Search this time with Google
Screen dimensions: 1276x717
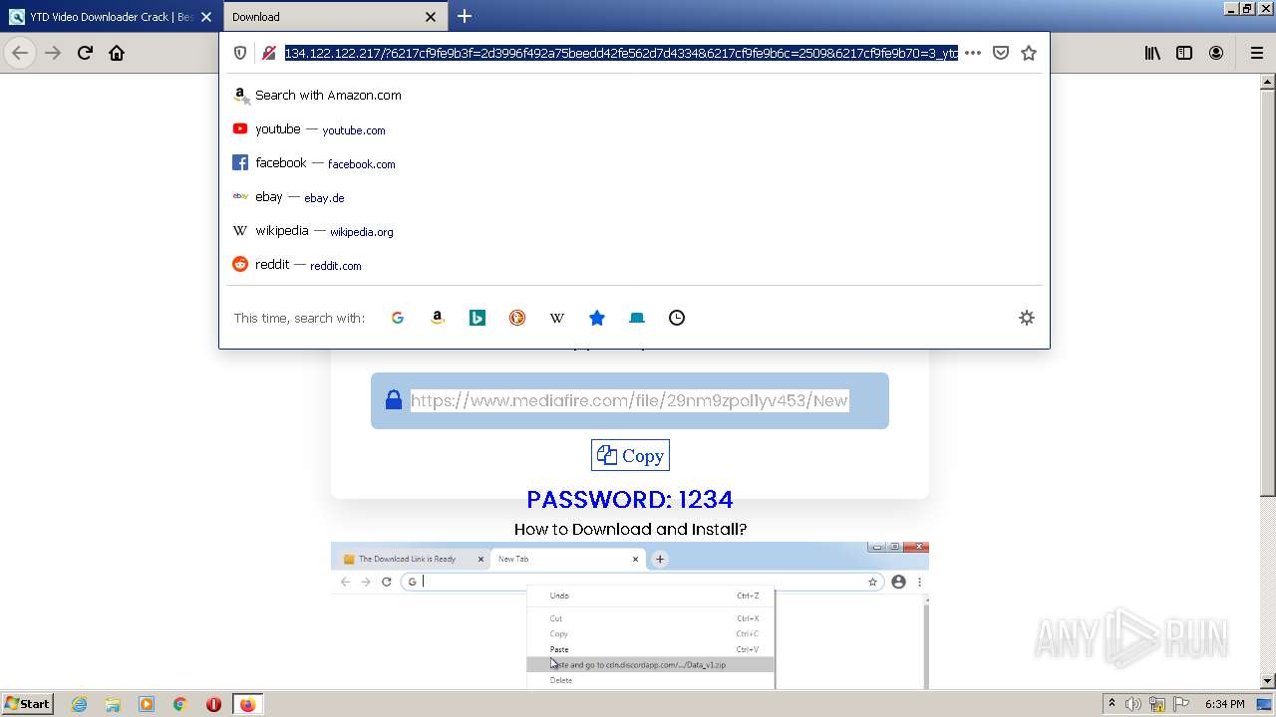(398, 318)
